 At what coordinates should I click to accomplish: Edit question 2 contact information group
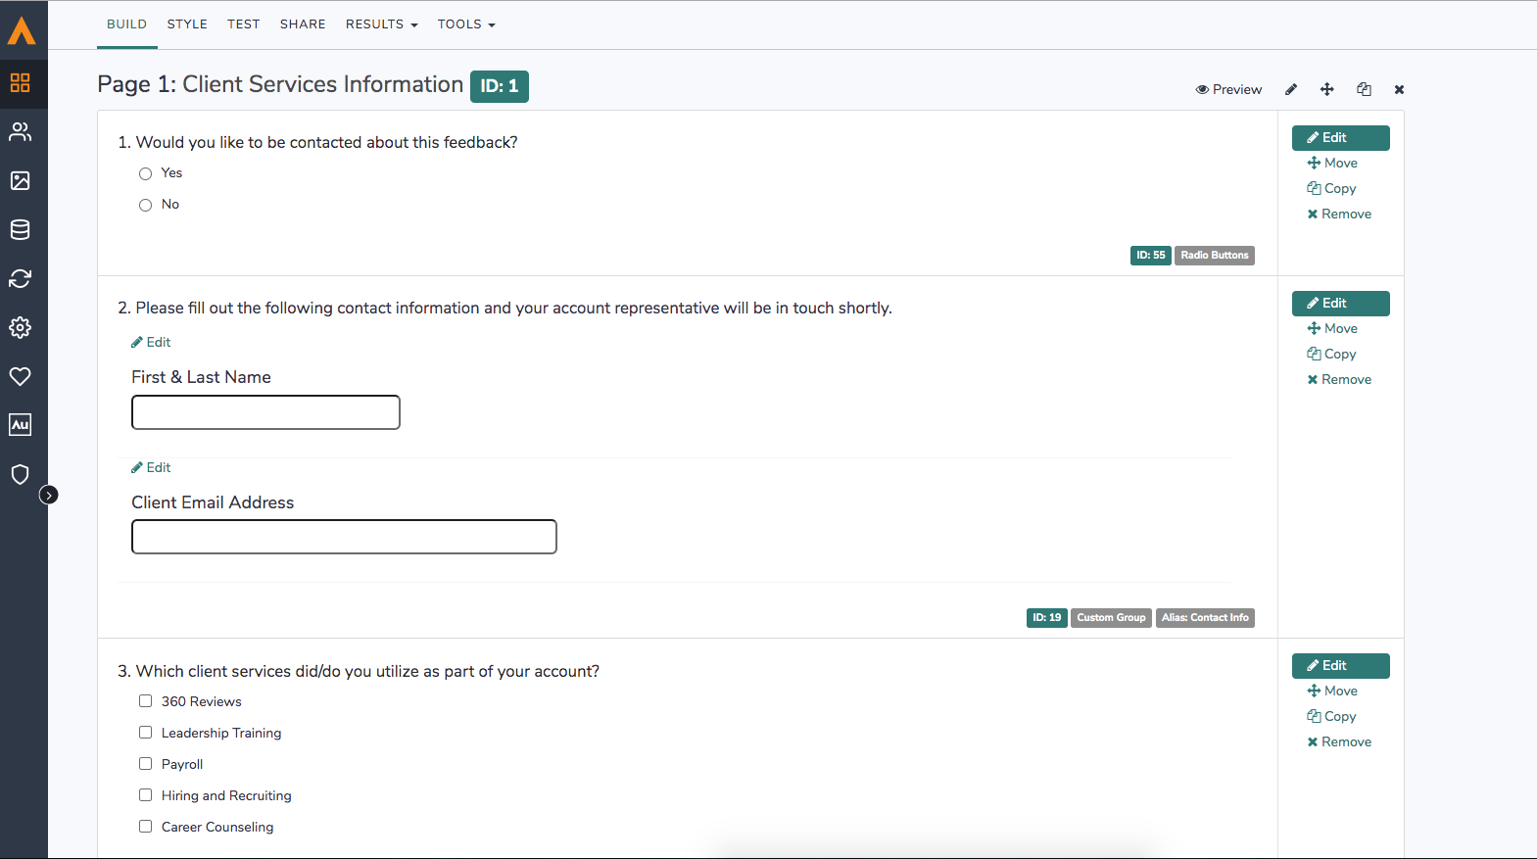click(1340, 304)
